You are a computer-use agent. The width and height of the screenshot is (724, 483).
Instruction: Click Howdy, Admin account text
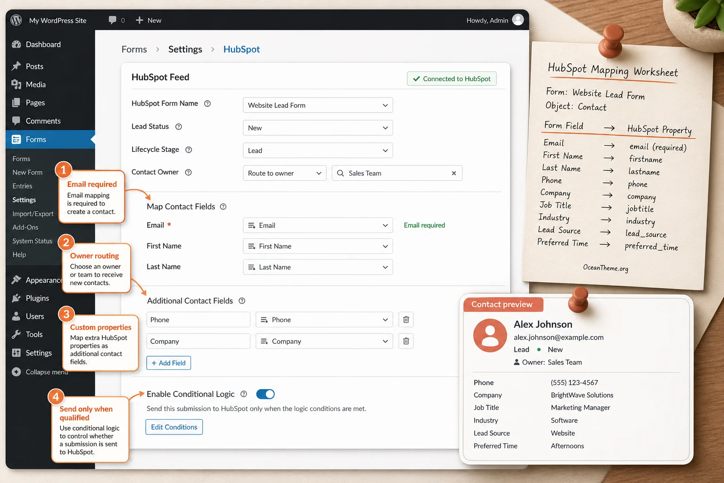(x=487, y=20)
